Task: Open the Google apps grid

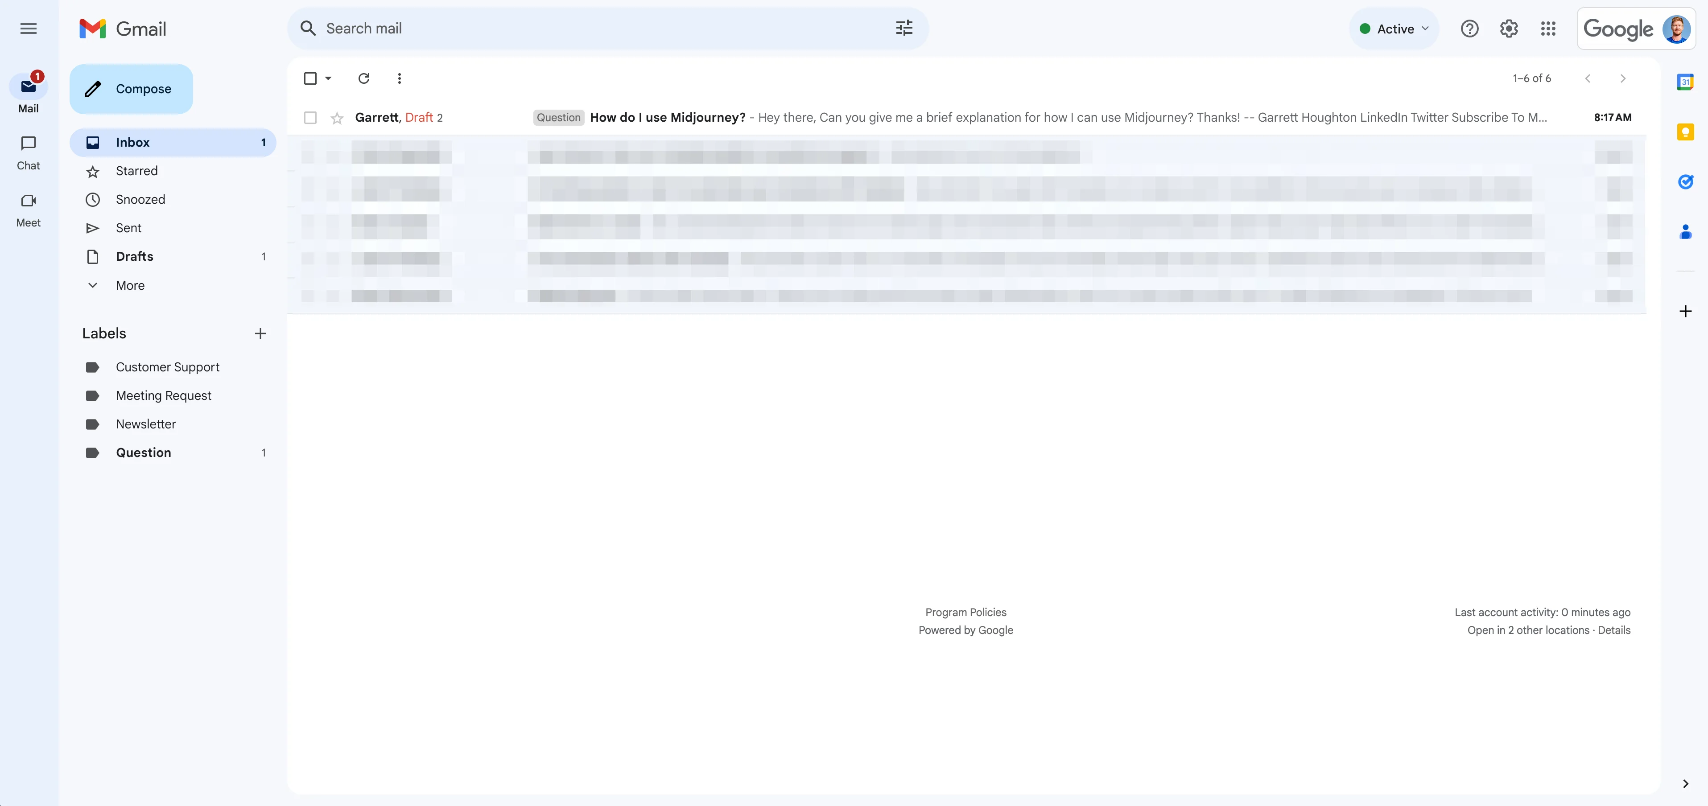Action: pyautogui.click(x=1547, y=29)
